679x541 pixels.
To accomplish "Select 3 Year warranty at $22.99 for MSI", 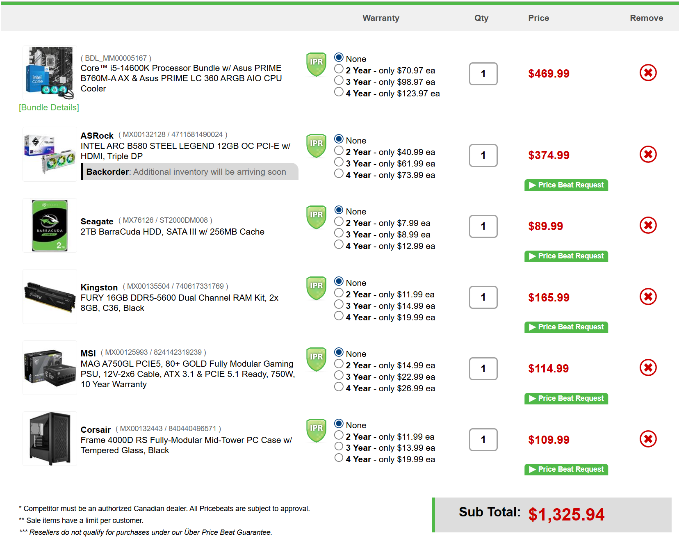I will click(x=339, y=375).
